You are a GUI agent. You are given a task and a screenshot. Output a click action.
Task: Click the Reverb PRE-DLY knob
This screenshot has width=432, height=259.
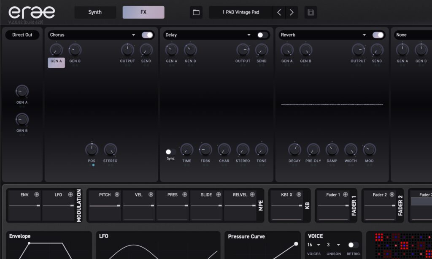tap(313, 150)
